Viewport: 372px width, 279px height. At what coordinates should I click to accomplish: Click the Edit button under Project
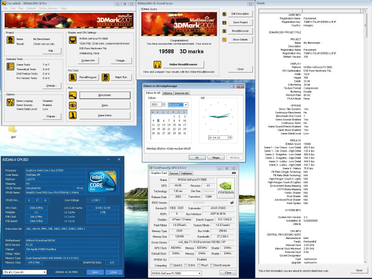[52, 51]
